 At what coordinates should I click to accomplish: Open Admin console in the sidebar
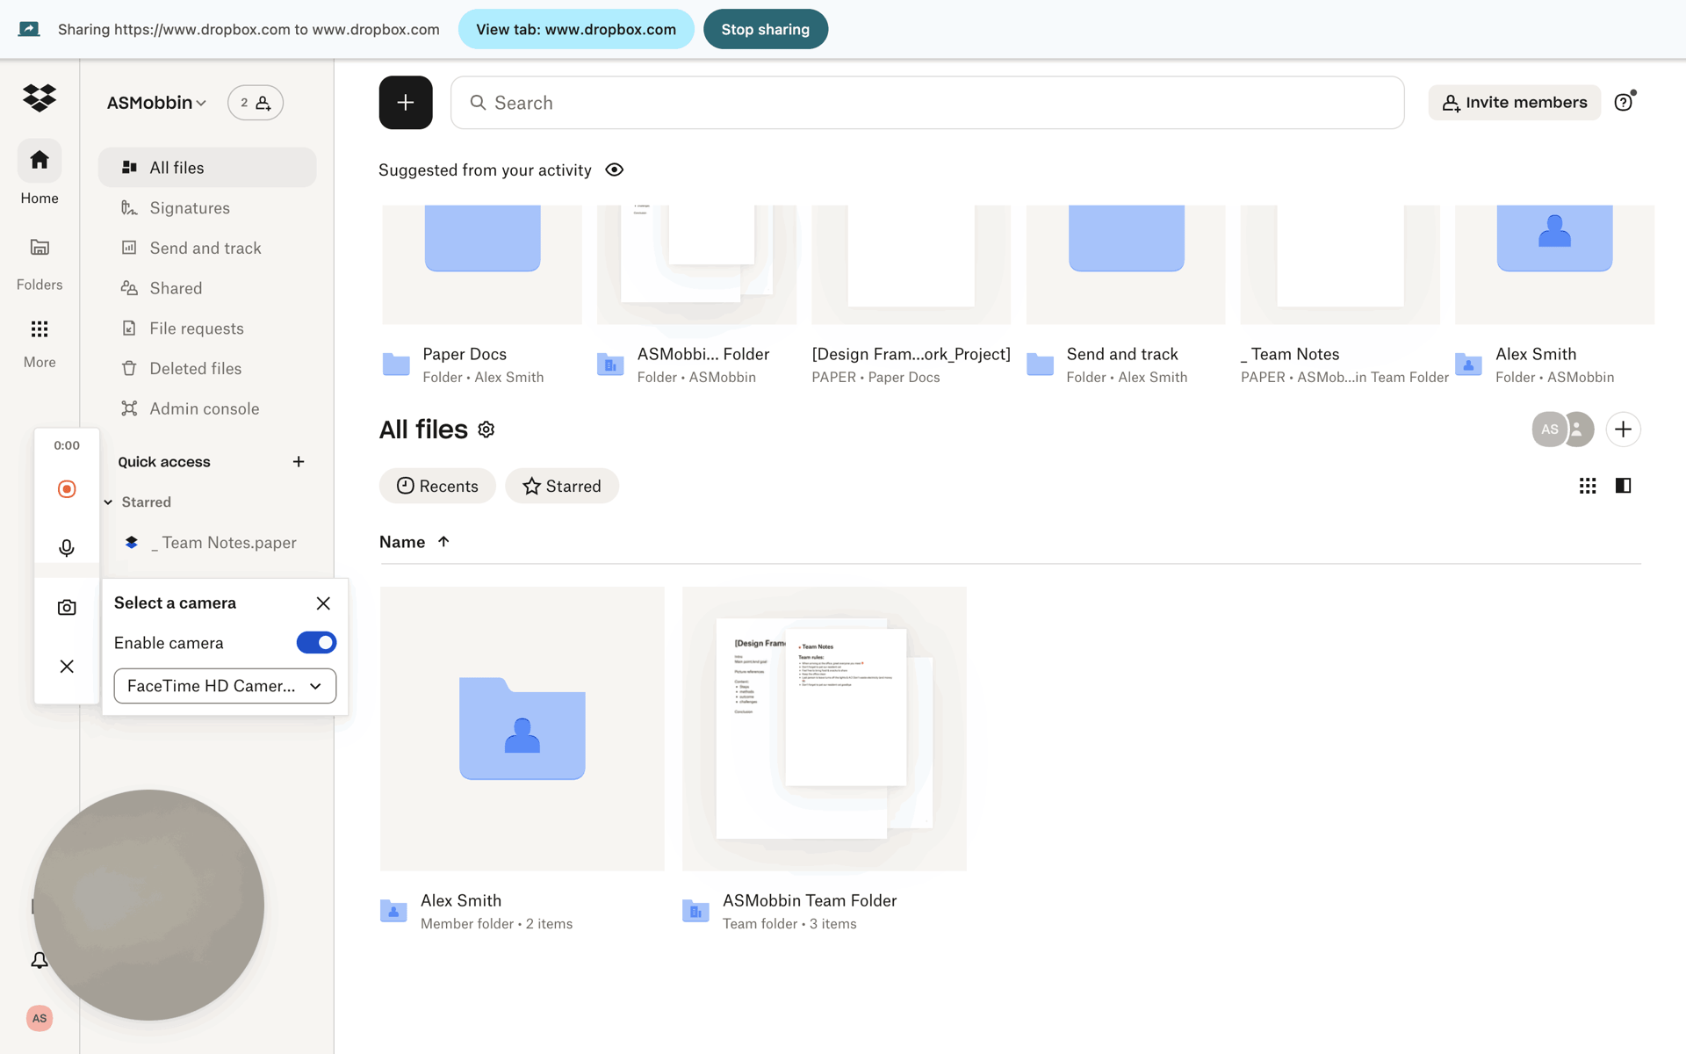coord(207,408)
